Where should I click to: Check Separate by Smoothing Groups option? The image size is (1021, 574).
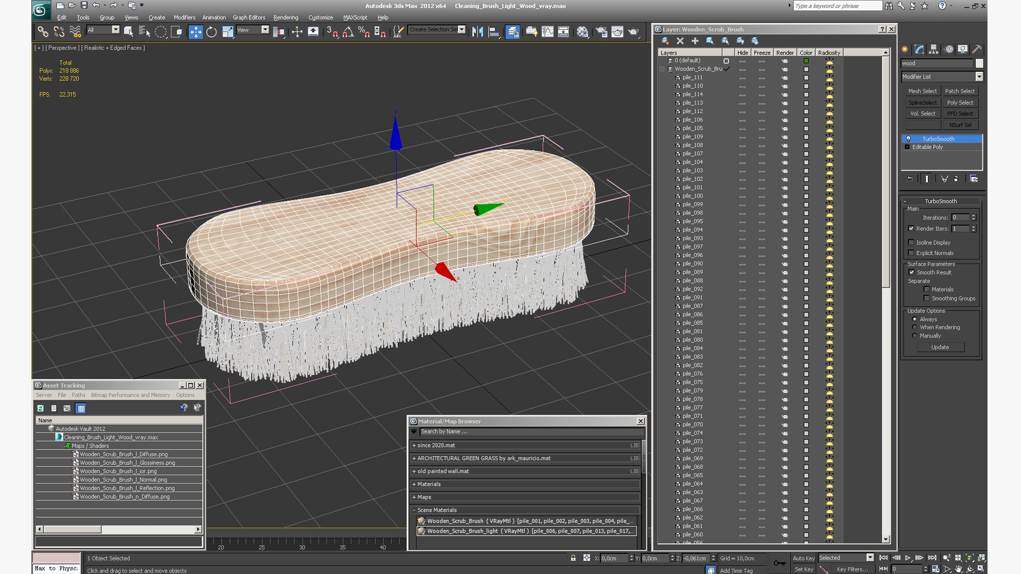pyautogui.click(x=926, y=298)
